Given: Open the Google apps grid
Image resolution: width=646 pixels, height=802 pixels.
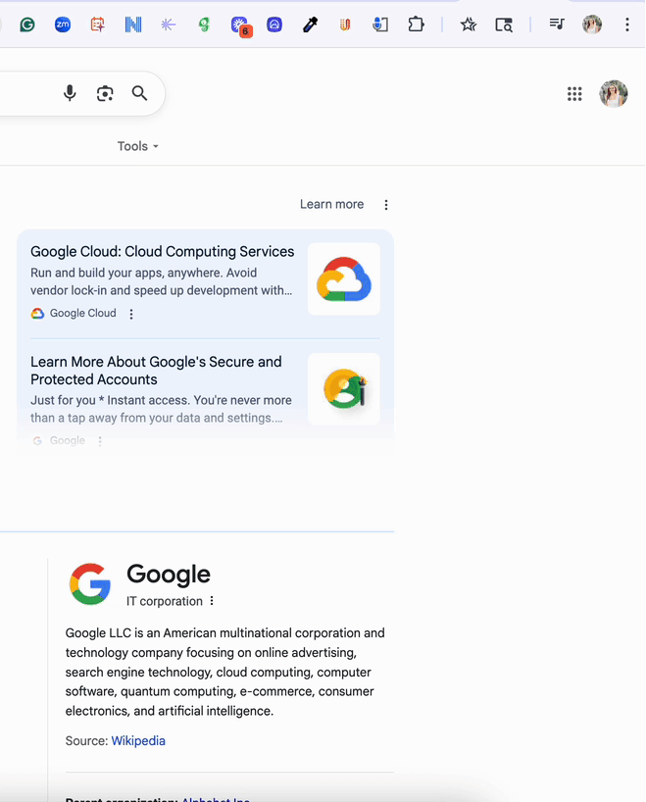Looking at the screenshot, I should pos(574,94).
